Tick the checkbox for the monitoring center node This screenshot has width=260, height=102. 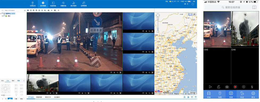[x=2, y=14]
